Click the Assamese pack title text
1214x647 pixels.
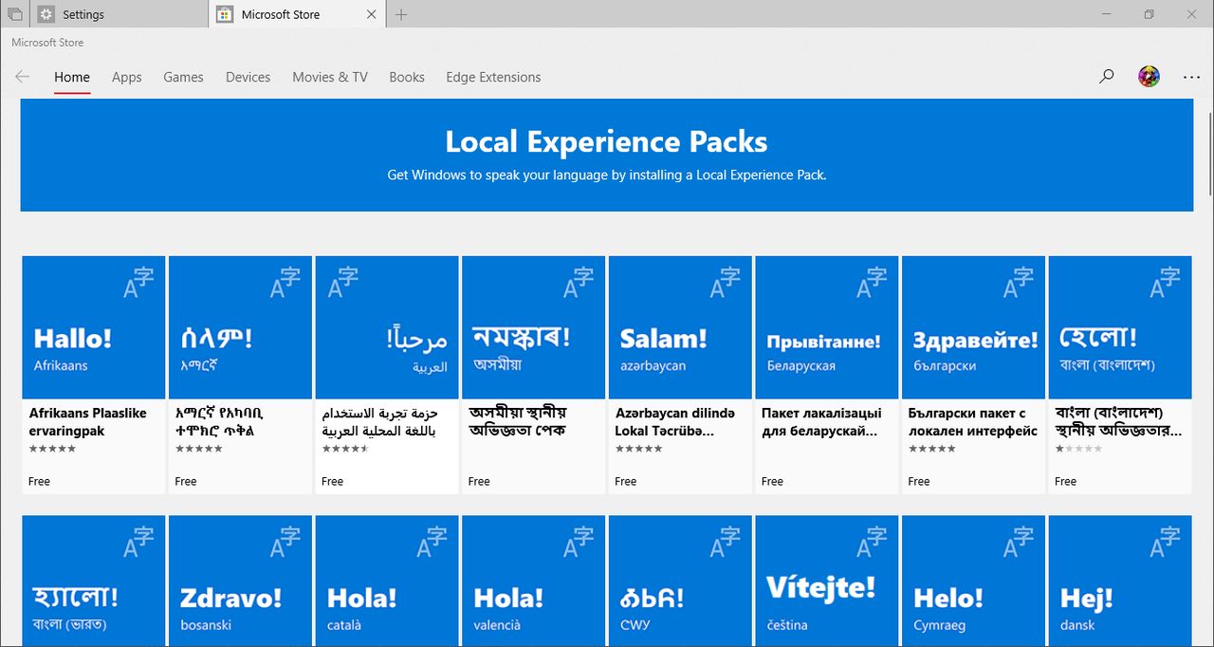pos(518,422)
